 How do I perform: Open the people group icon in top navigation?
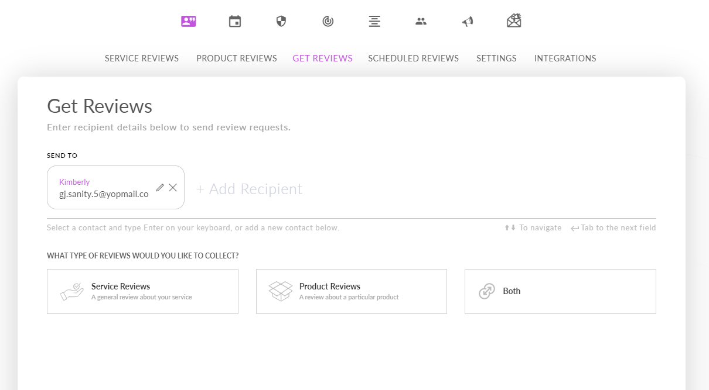pyautogui.click(x=421, y=22)
